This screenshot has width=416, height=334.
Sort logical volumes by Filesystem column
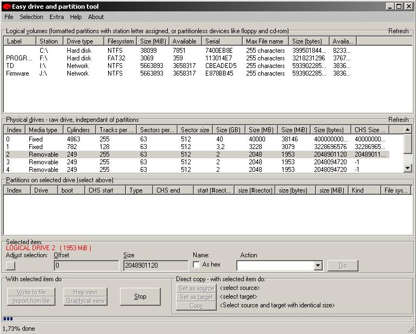120,41
